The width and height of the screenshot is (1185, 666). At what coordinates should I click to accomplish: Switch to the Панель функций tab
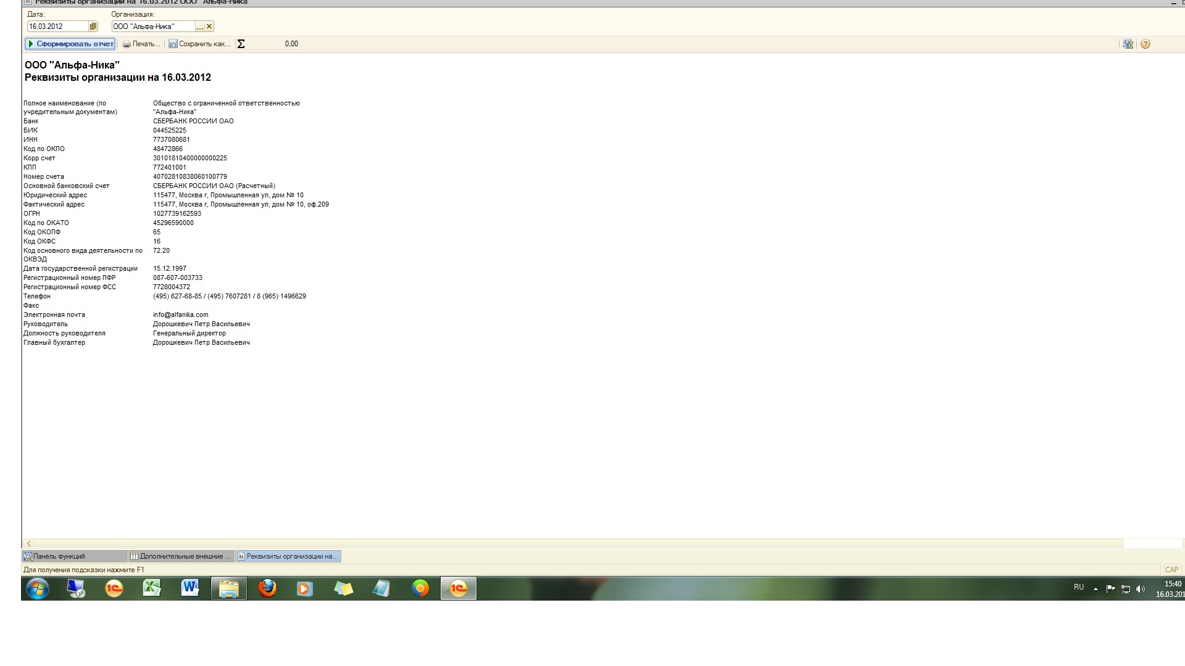pyautogui.click(x=75, y=556)
